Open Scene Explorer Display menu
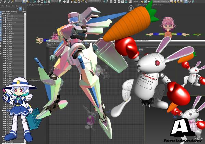The image size is (205, 144). click(8, 6)
